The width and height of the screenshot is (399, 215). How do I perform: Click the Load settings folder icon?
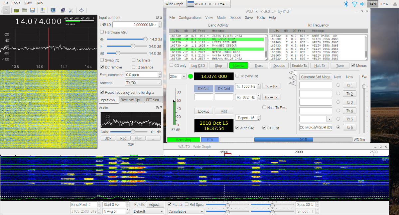pos(25,10)
